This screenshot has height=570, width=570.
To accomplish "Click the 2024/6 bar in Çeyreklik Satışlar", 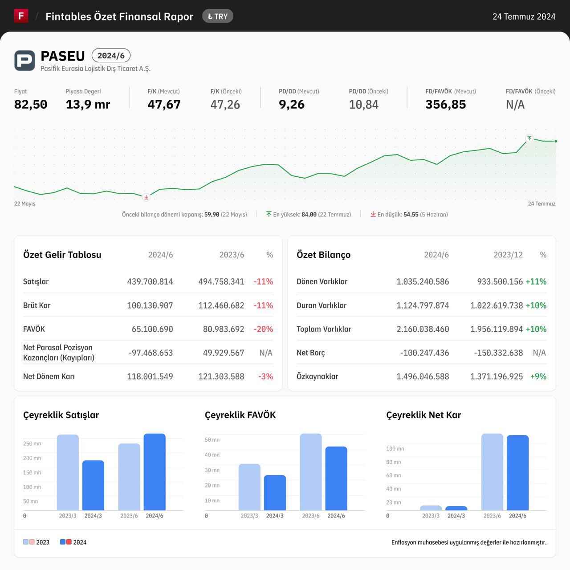I will pyautogui.click(x=155, y=472).
